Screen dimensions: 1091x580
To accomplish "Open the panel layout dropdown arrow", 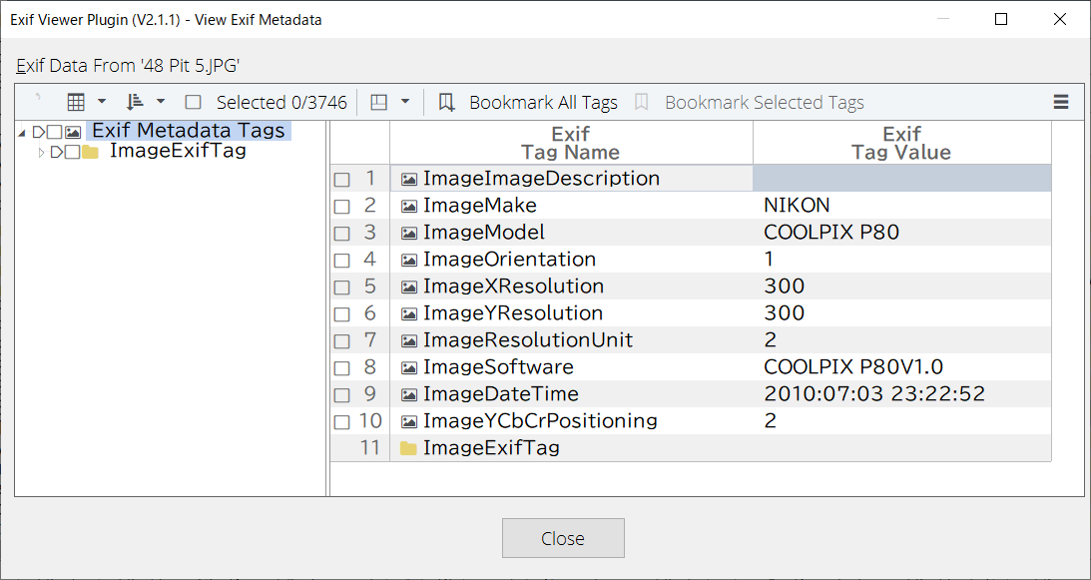I will pyautogui.click(x=405, y=102).
